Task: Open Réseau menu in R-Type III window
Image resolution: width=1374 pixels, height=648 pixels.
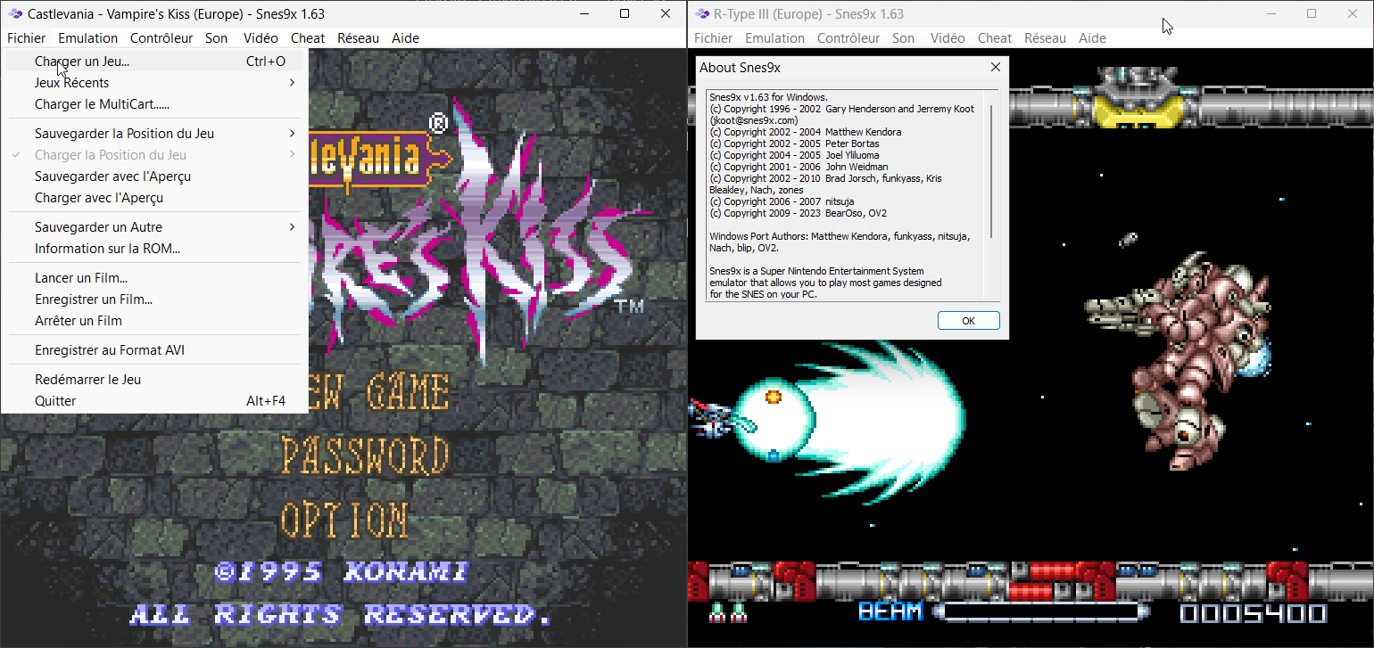Action: click(x=1045, y=38)
